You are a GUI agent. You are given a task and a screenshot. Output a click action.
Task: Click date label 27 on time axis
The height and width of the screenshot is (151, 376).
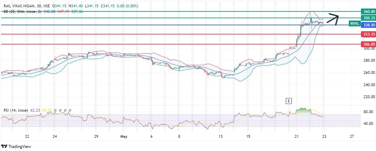click(352, 137)
